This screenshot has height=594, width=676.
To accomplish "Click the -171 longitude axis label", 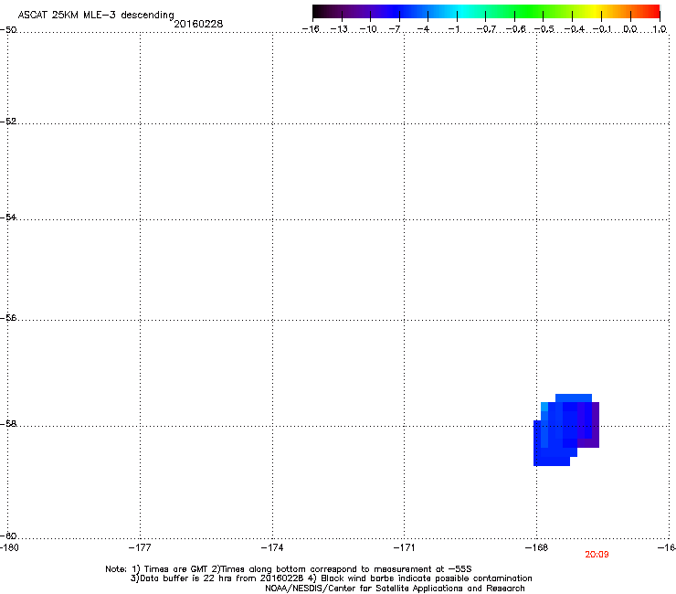I will click(404, 547).
